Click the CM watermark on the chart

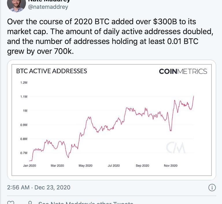(x=175, y=148)
